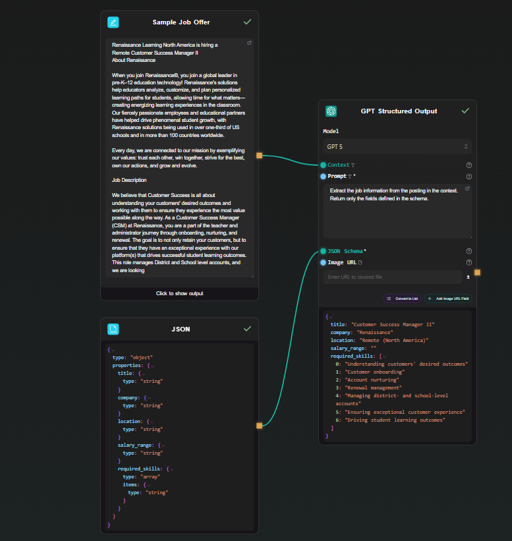Click type "array" value in JSON schema

click(x=150, y=477)
